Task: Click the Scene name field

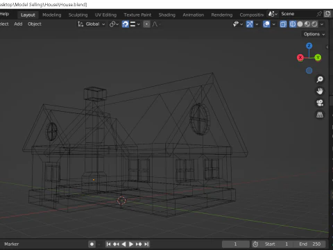Action: [297, 14]
